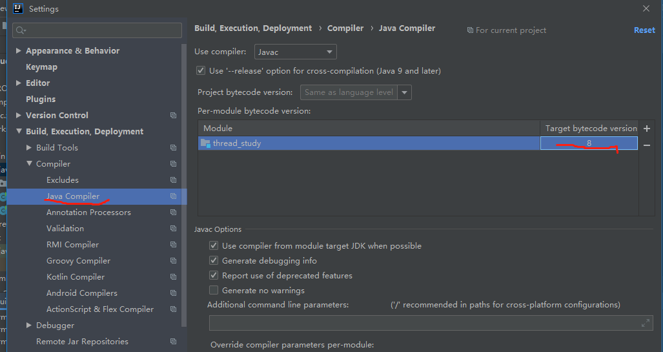Screen dimensions: 663x352
Task: Click the For current project icon
Action: pos(470,30)
